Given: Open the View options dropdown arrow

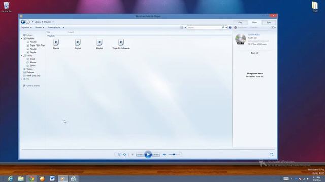Looking at the screenshot, I should [x=185, y=27].
